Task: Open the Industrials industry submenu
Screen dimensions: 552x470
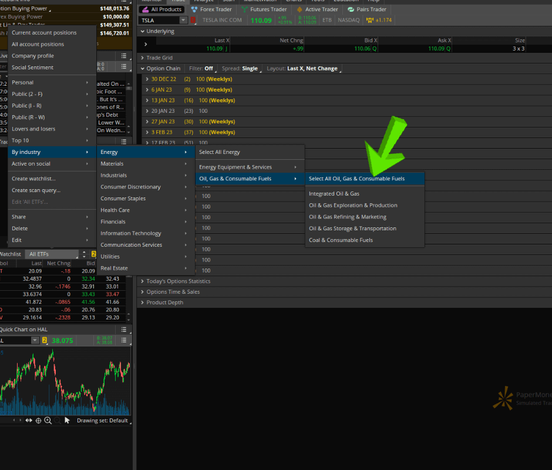Action: click(146, 176)
